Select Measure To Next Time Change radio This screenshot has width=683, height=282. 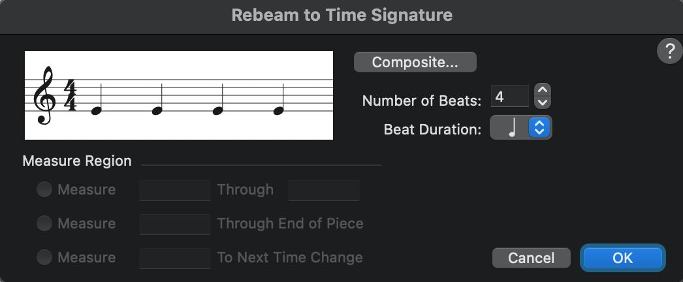pyautogui.click(x=44, y=257)
